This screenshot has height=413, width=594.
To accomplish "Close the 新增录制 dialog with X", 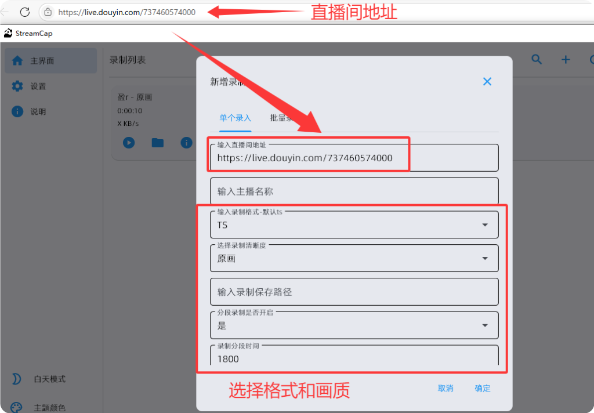I will point(487,81).
